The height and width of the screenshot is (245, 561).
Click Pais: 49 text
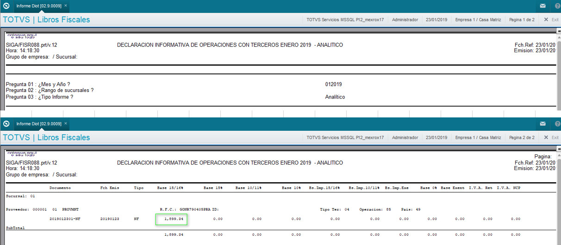click(411, 209)
